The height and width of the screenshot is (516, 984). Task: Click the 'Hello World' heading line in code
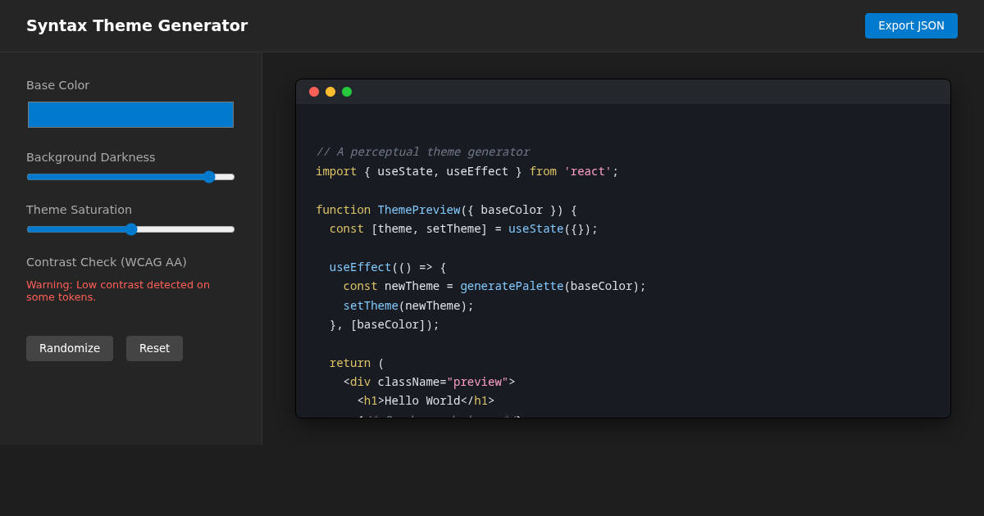426,401
